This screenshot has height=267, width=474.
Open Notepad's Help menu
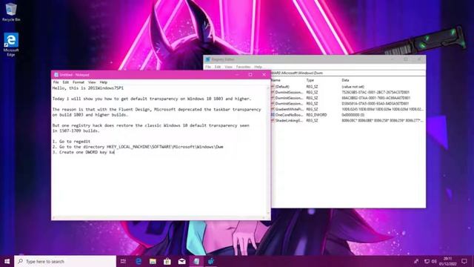[104, 82]
